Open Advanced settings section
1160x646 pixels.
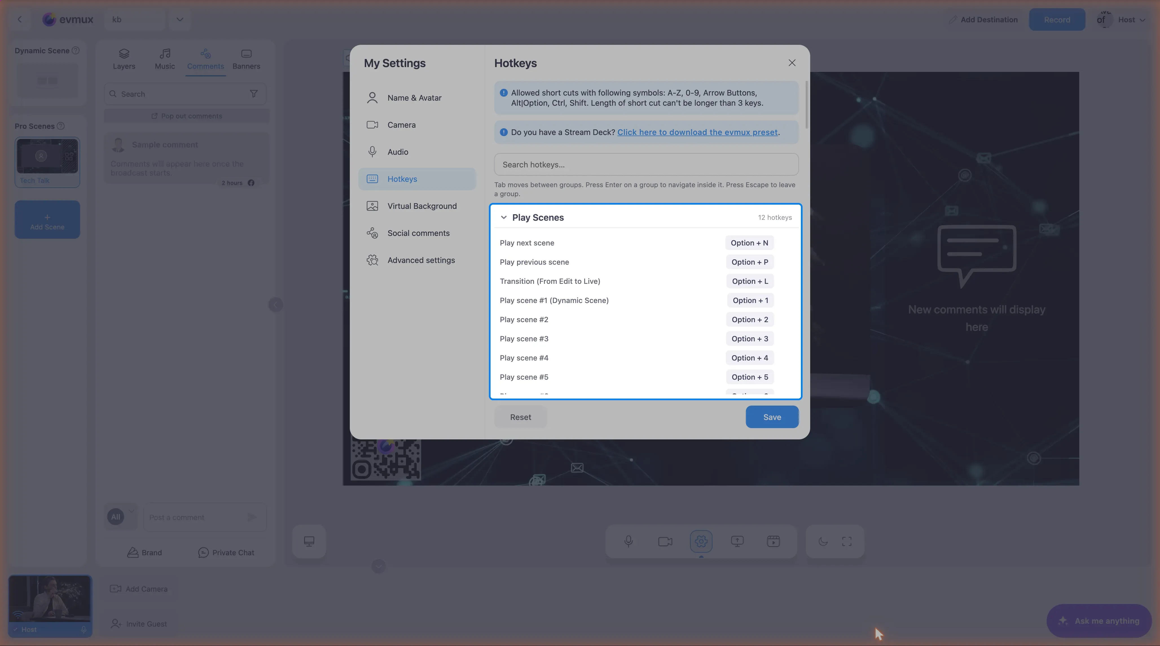tap(417, 260)
